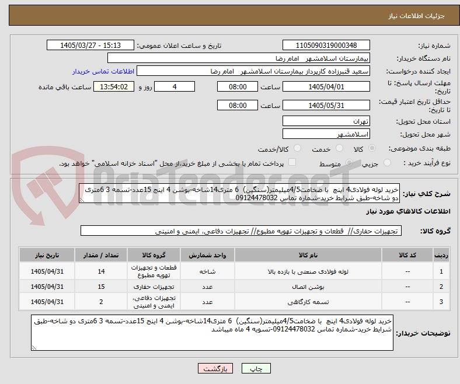Click the شرح کلی نیاز label

tap(426, 194)
